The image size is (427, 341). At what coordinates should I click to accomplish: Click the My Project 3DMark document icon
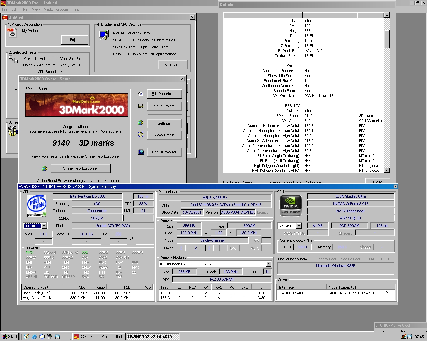click(12, 33)
